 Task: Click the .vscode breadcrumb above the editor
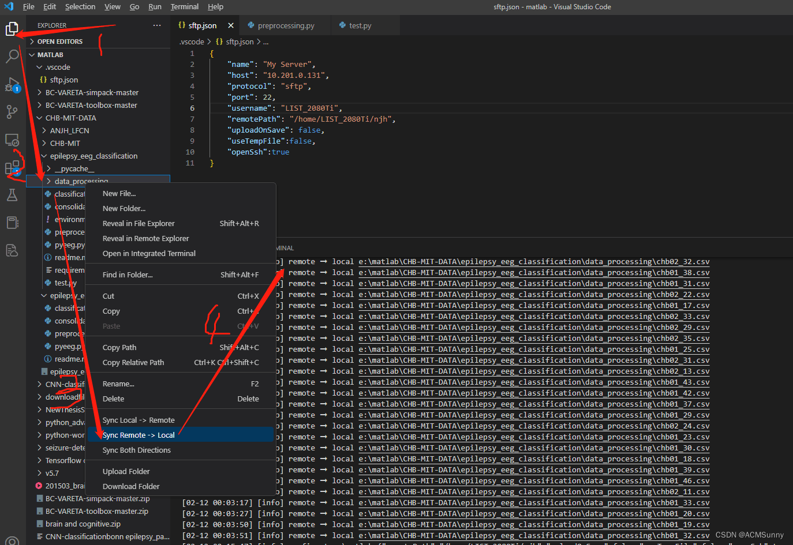click(192, 41)
